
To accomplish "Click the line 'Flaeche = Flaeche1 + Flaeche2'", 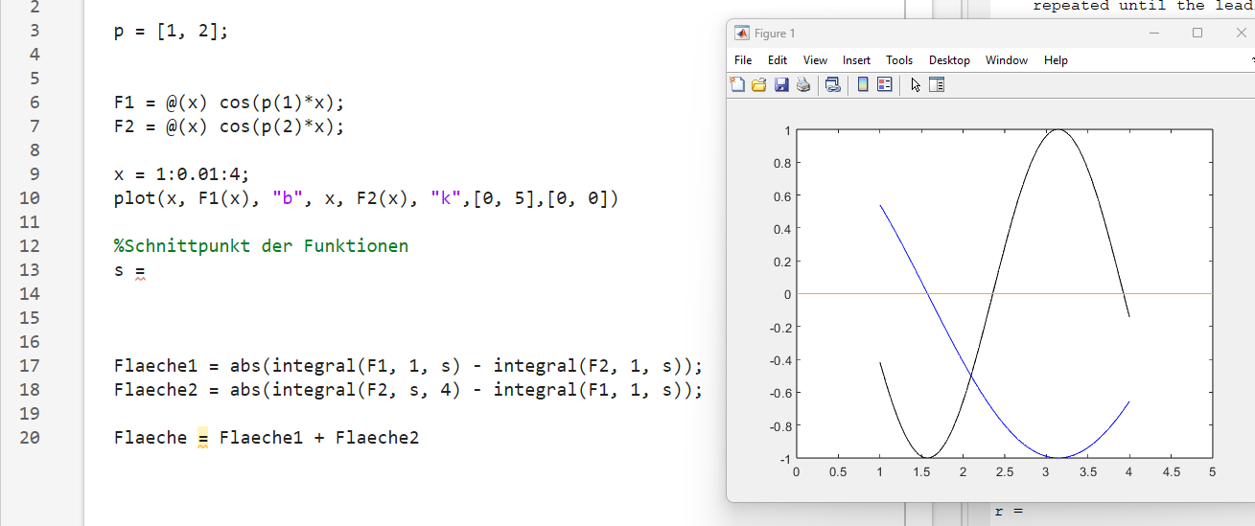I will (x=267, y=438).
